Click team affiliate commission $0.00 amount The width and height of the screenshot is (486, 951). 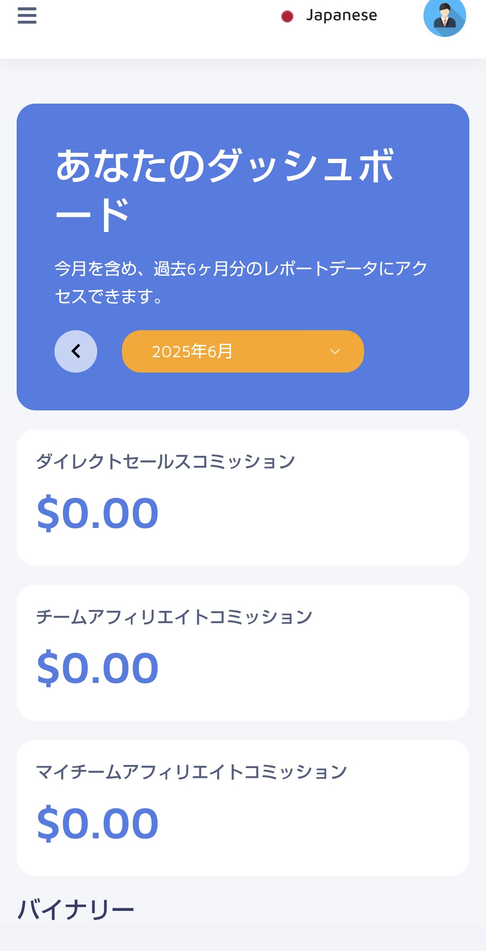[98, 668]
